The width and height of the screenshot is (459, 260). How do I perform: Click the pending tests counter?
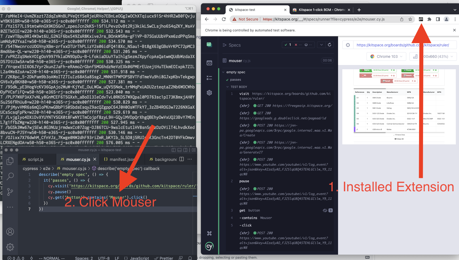[x=308, y=45]
